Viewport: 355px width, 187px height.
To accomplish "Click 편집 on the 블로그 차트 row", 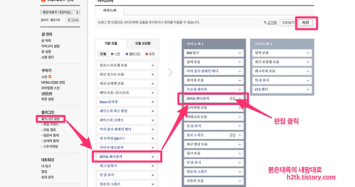I will (x=233, y=135).
